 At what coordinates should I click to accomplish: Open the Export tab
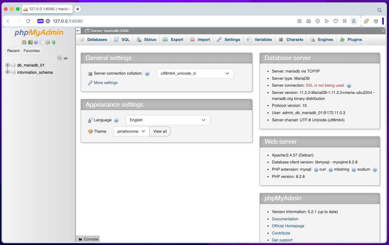point(173,40)
